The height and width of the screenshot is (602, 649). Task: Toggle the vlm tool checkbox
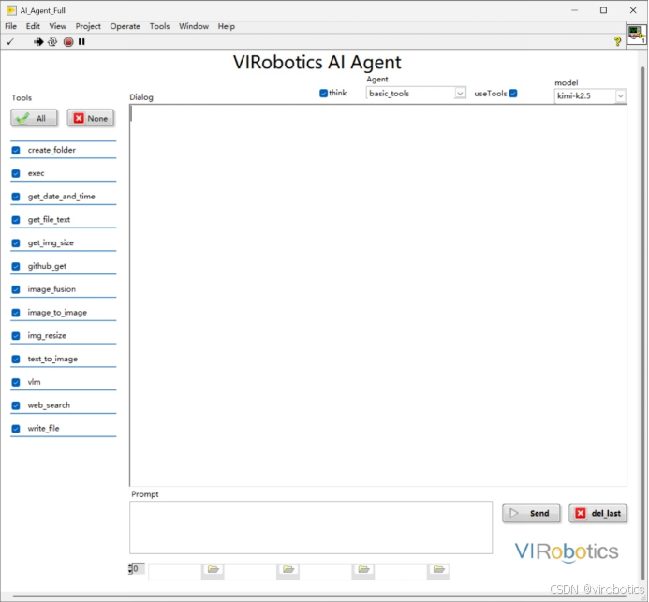coord(16,382)
